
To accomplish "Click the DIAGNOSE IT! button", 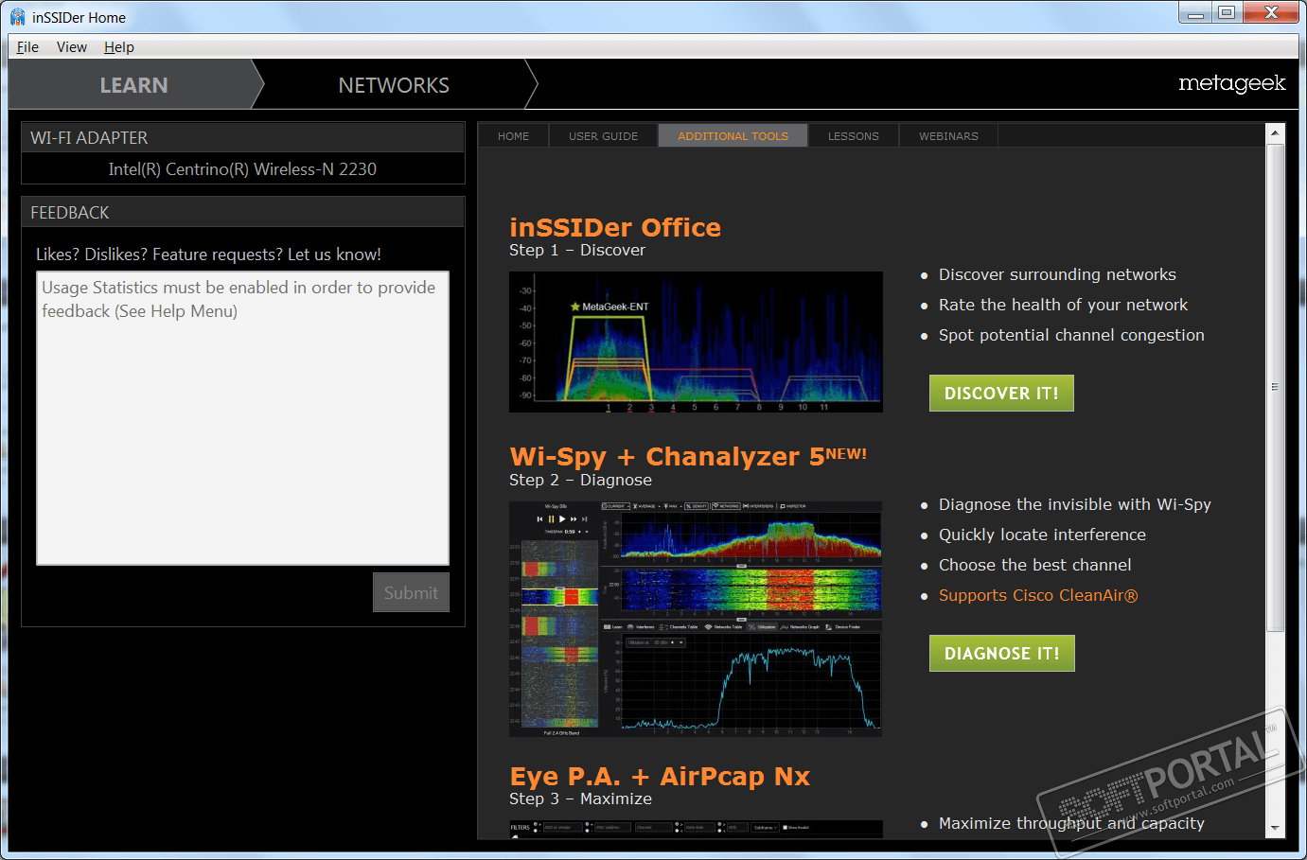I will tap(1001, 654).
